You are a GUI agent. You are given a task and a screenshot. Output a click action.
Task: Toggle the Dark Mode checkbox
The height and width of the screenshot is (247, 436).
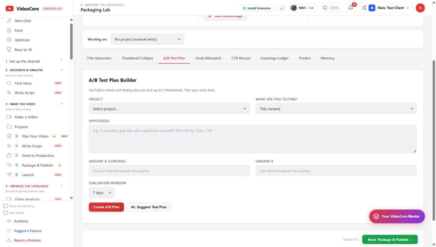tap(5, 213)
